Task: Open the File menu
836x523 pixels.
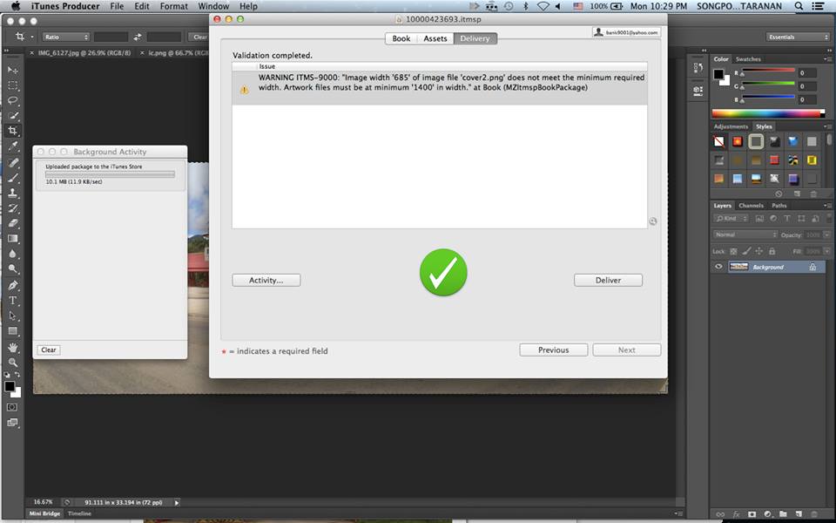Action: click(117, 6)
